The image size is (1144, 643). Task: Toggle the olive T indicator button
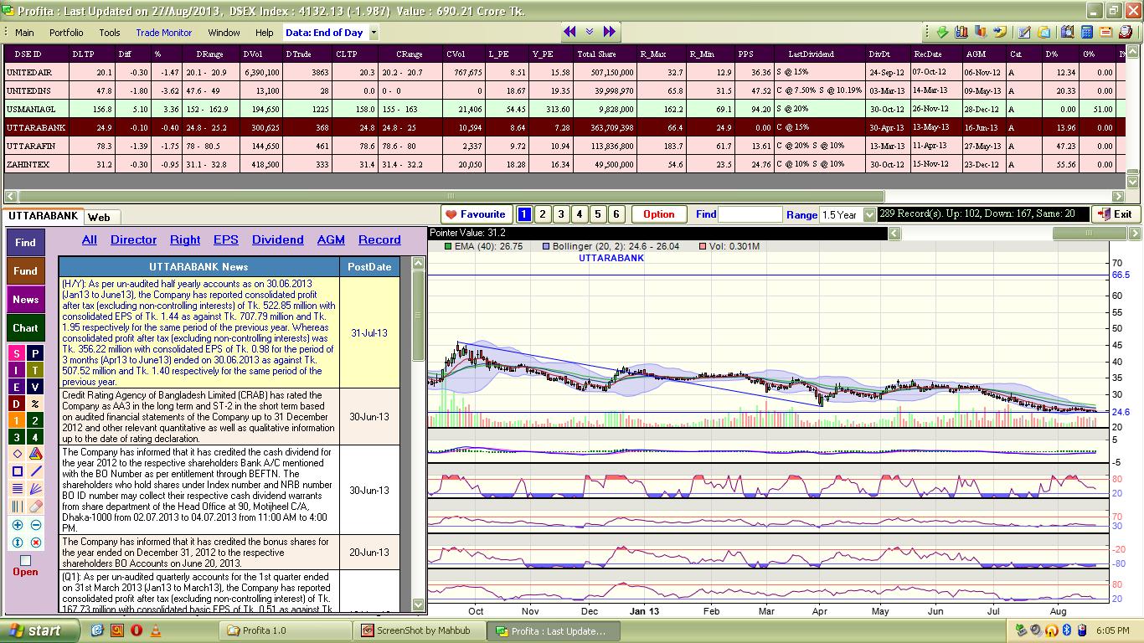[x=35, y=370]
